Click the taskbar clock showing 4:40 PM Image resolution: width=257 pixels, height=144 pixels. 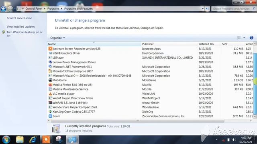pyautogui.click(x=246, y=140)
